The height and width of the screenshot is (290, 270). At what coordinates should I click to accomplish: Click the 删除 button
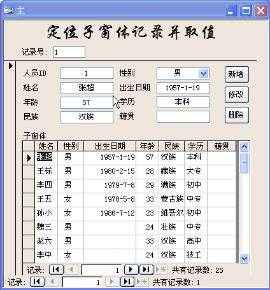point(237,115)
